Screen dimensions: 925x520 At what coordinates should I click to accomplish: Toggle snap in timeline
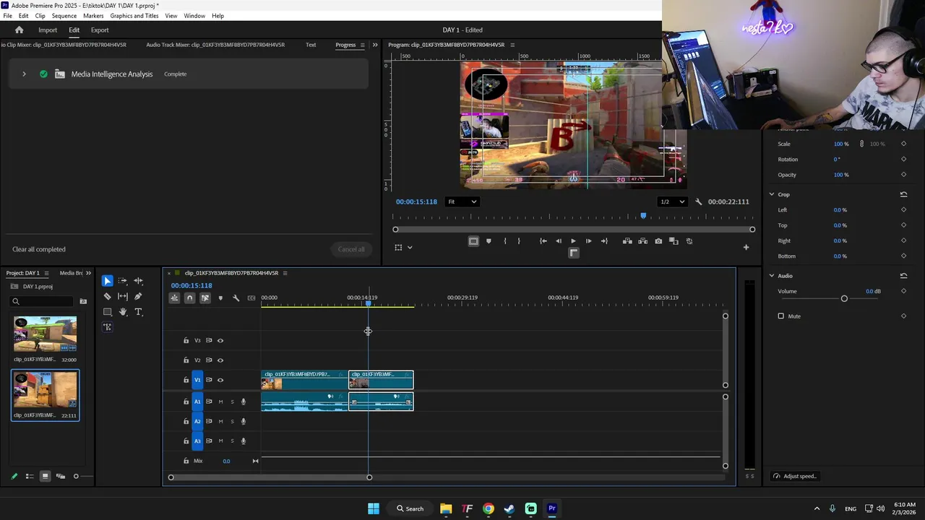coord(189,298)
